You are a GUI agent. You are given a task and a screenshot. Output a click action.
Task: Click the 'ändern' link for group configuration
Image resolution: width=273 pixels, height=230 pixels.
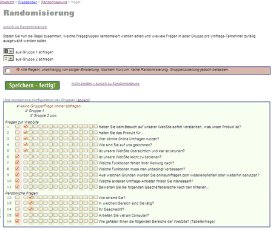tap(83, 100)
